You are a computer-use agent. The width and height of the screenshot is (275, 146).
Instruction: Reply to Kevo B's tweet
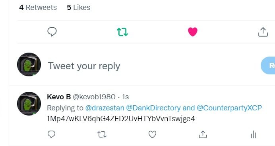click(x=51, y=135)
